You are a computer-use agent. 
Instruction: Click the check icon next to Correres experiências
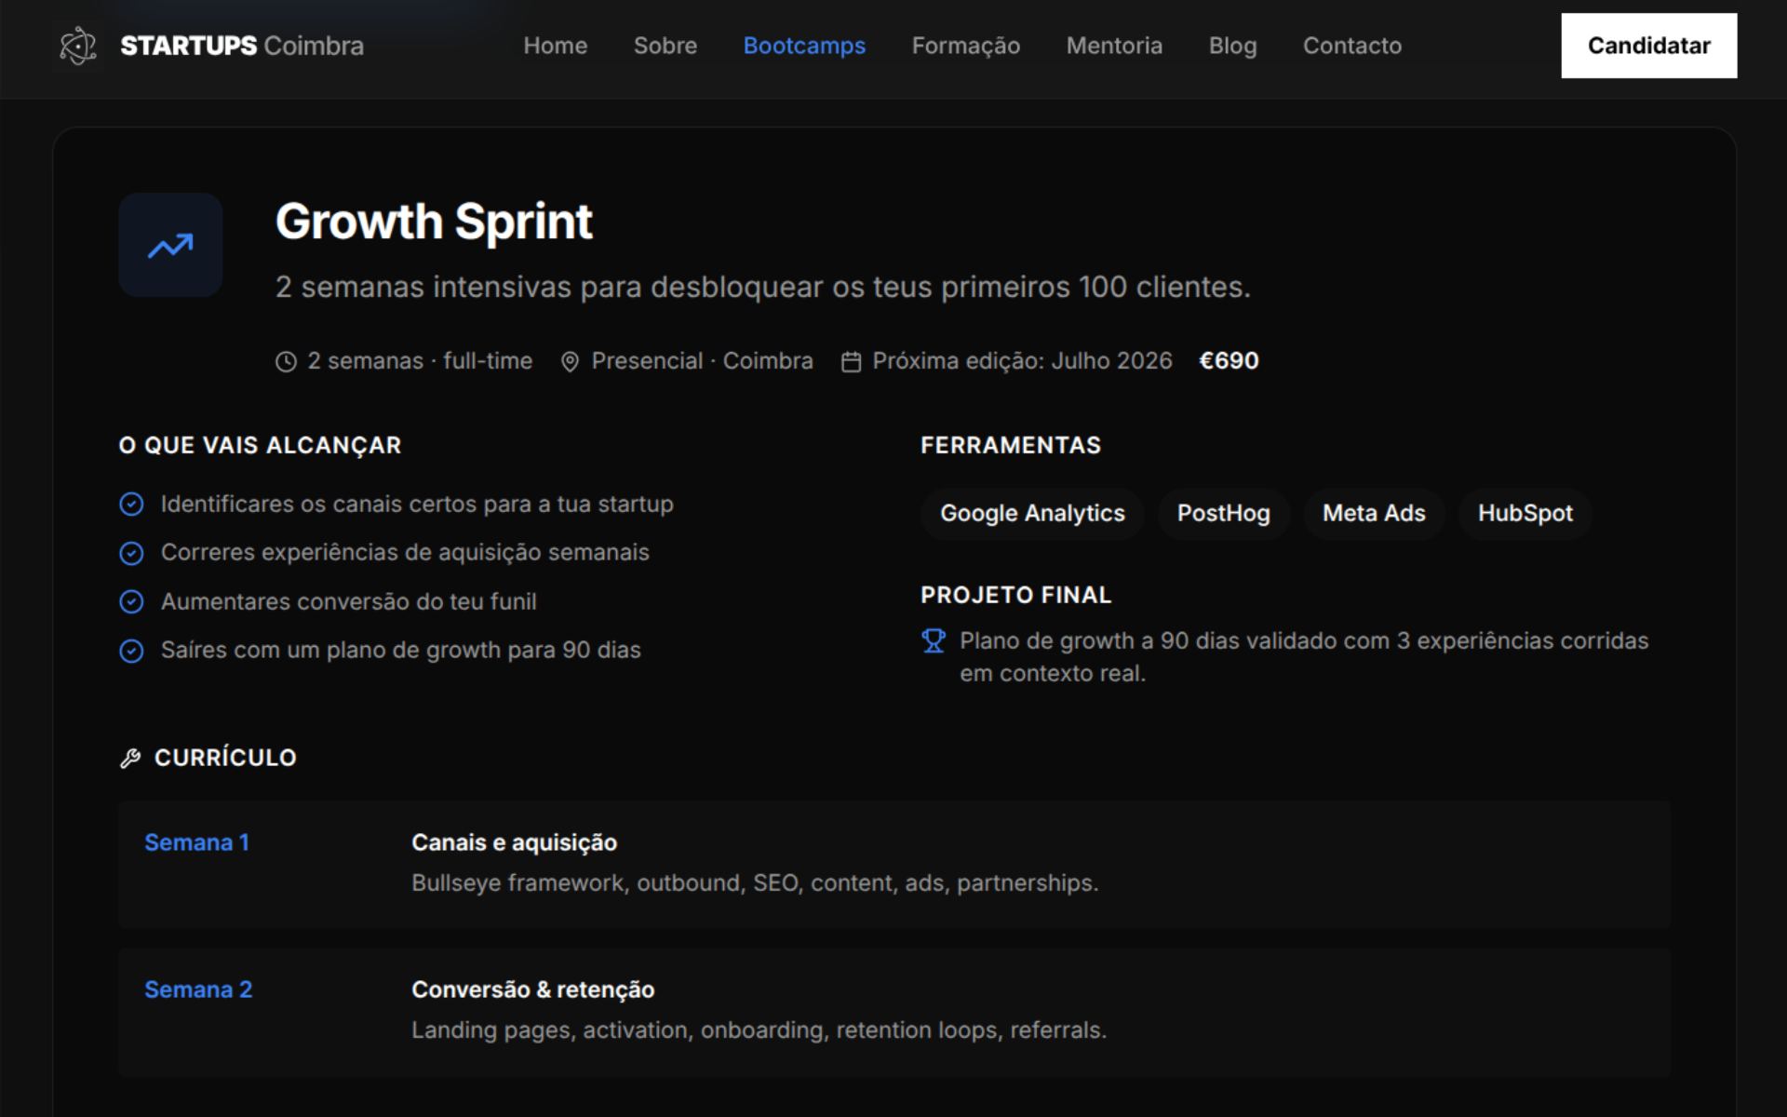coord(131,553)
